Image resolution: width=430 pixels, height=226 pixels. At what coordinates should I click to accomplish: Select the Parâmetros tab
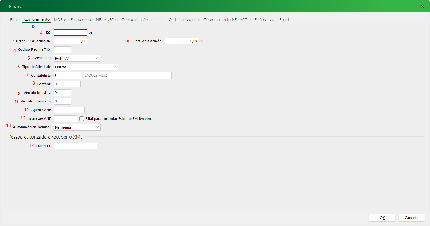click(x=264, y=20)
